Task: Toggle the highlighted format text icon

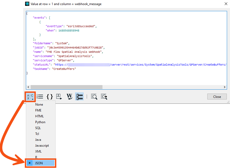Action: tap(79, 97)
